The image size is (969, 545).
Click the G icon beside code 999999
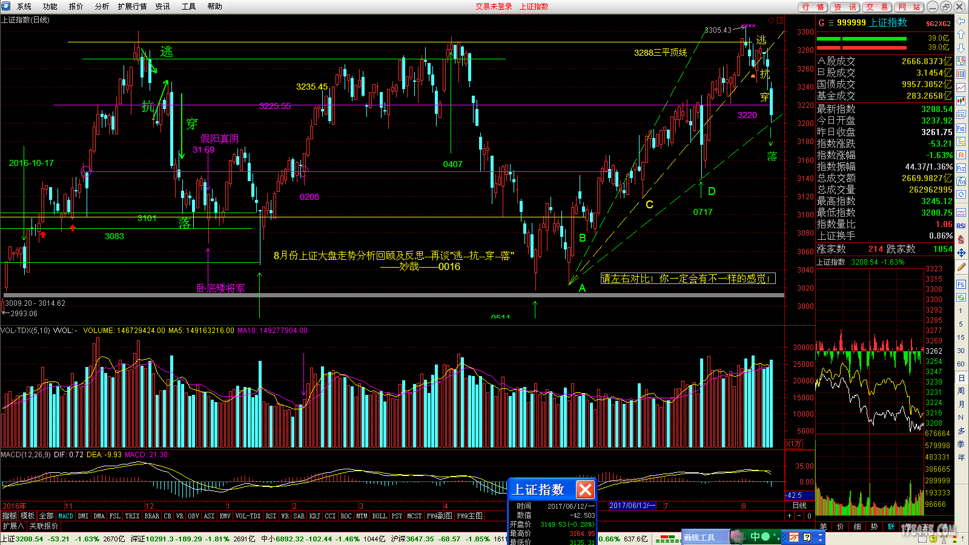click(821, 22)
